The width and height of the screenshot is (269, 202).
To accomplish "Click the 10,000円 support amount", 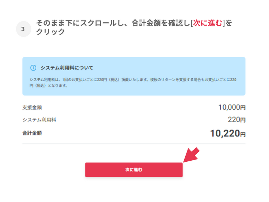I will tap(232, 108).
